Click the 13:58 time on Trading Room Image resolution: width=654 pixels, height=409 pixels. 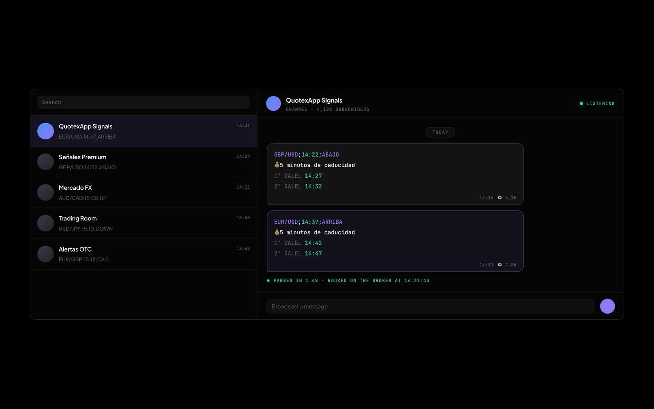243,218
